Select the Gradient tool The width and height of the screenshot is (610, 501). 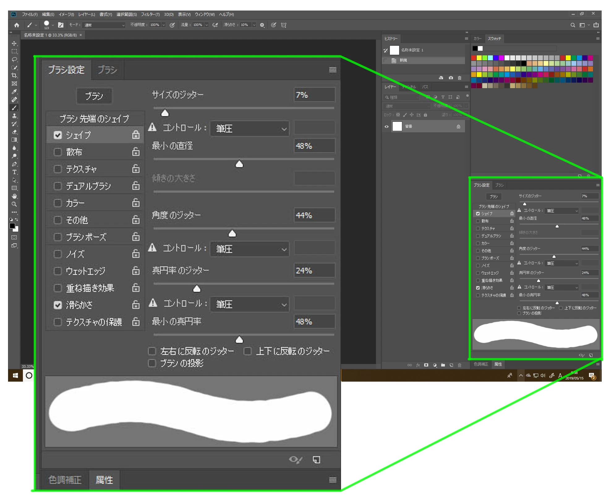14,140
